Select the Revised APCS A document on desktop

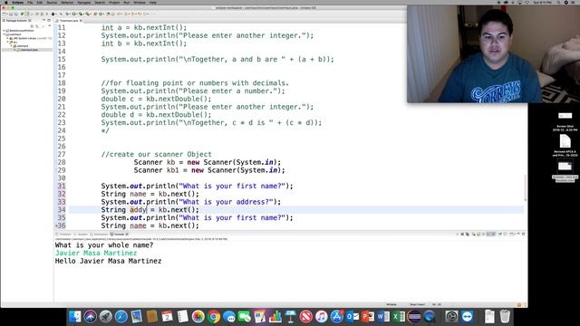click(x=565, y=146)
